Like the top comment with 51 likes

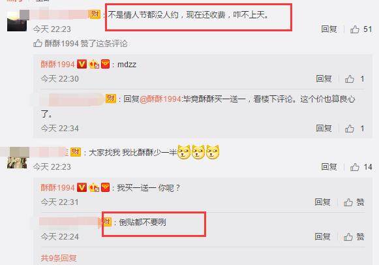tap(355, 29)
